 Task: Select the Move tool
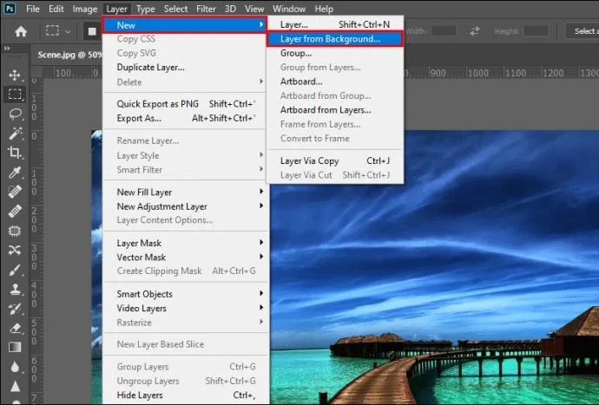15,75
